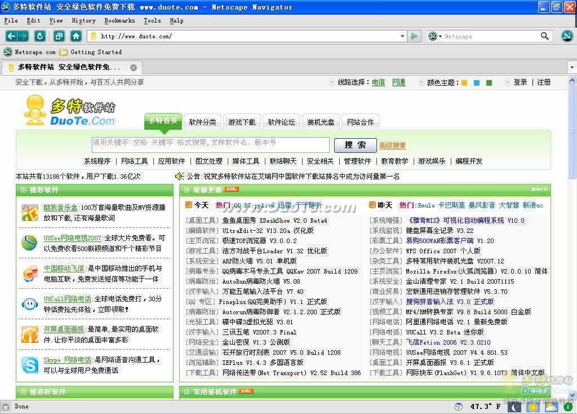Click the 搜索 search button
Image resolution: width=577 pixels, height=414 pixels.
[x=355, y=145]
